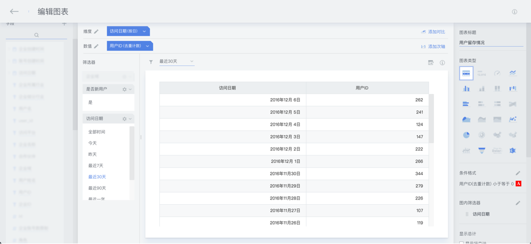Click the table's vertical scrollbar

(431, 118)
